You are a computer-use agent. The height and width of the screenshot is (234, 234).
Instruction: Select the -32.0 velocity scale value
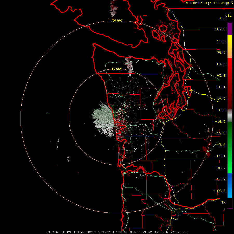(x=220, y=133)
